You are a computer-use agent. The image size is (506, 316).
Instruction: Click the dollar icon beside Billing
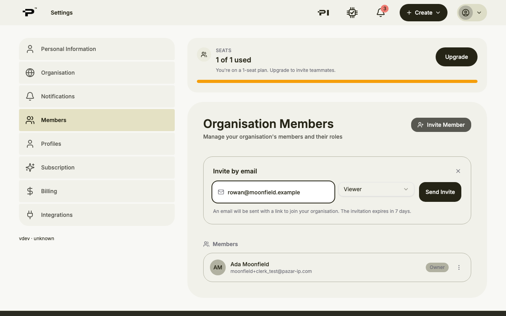click(x=30, y=191)
